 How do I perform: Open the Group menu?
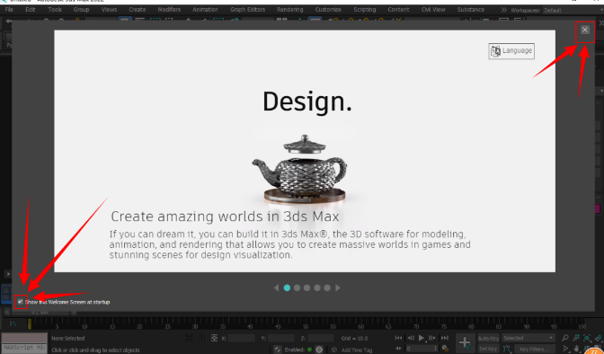(81, 9)
